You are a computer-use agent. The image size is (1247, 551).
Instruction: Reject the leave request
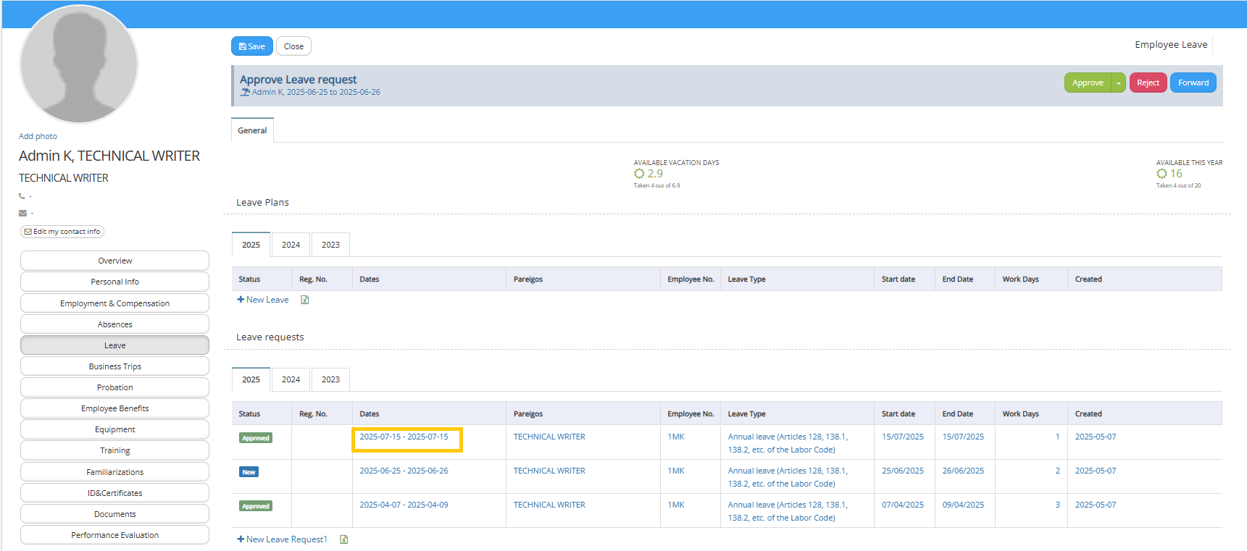[1148, 83]
